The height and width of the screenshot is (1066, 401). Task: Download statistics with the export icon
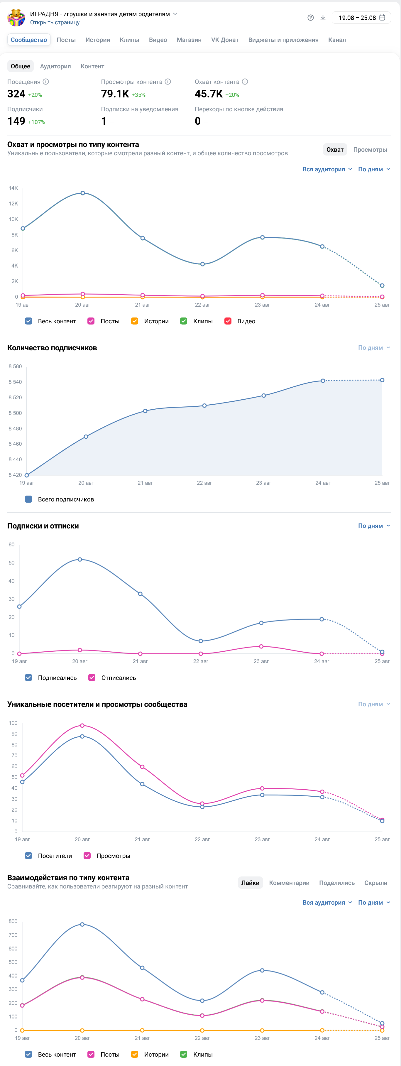click(323, 18)
